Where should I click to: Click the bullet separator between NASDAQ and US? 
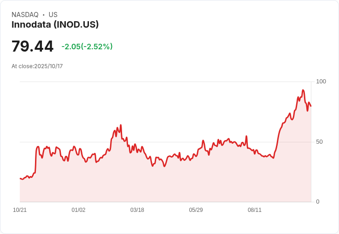43,15
